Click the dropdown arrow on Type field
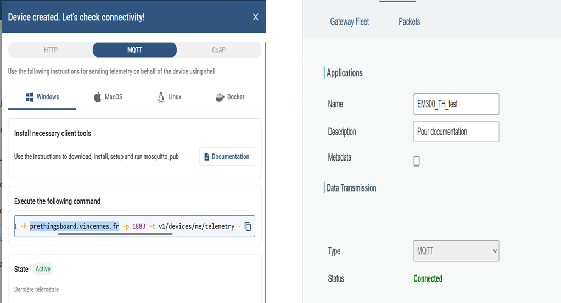Viewport: 561px width, 303px height. (495, 251)
